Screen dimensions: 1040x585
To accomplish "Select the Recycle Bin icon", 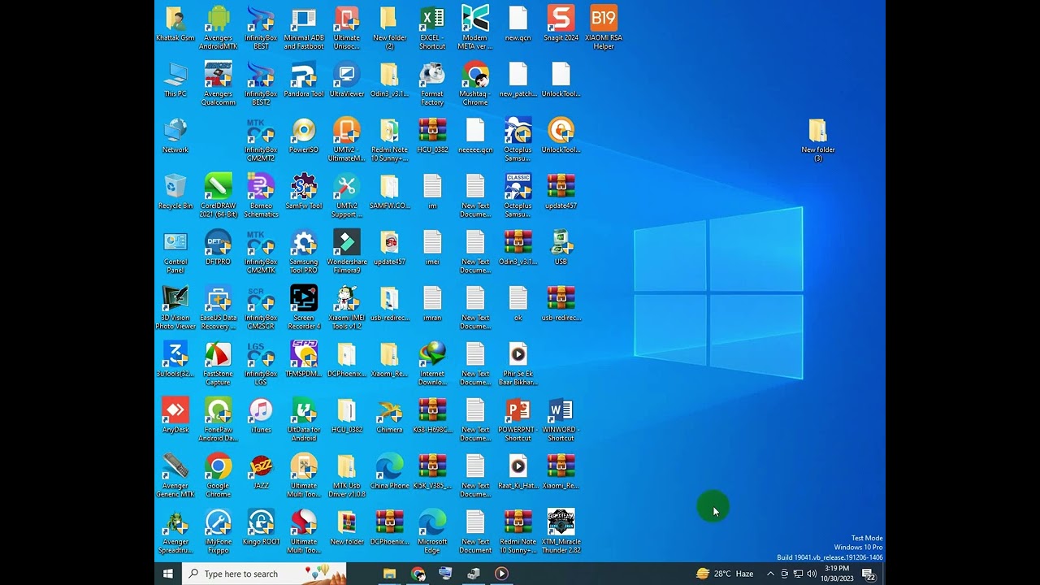I will click(175, 187).
